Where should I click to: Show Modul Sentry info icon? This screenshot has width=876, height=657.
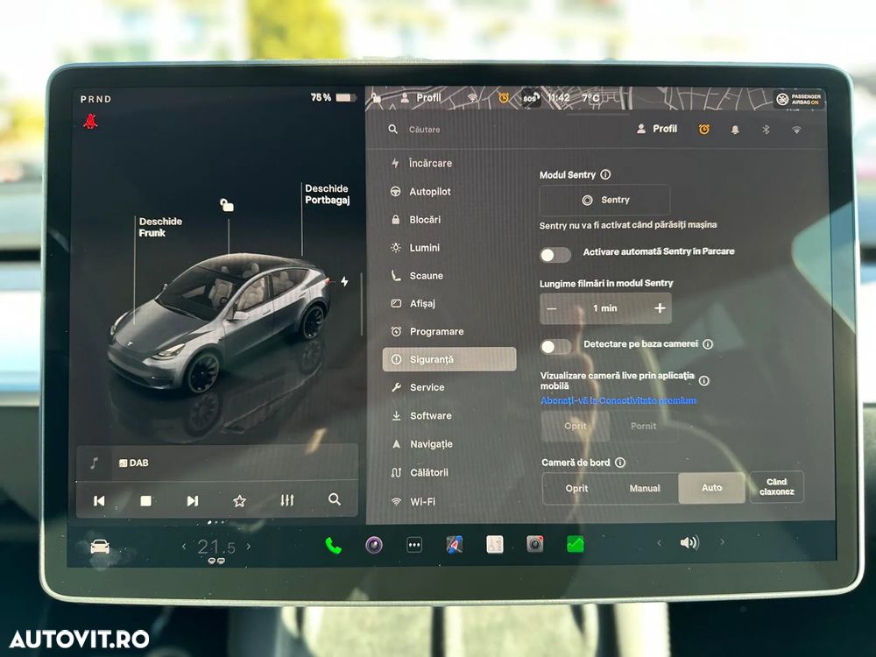point(605,174)
